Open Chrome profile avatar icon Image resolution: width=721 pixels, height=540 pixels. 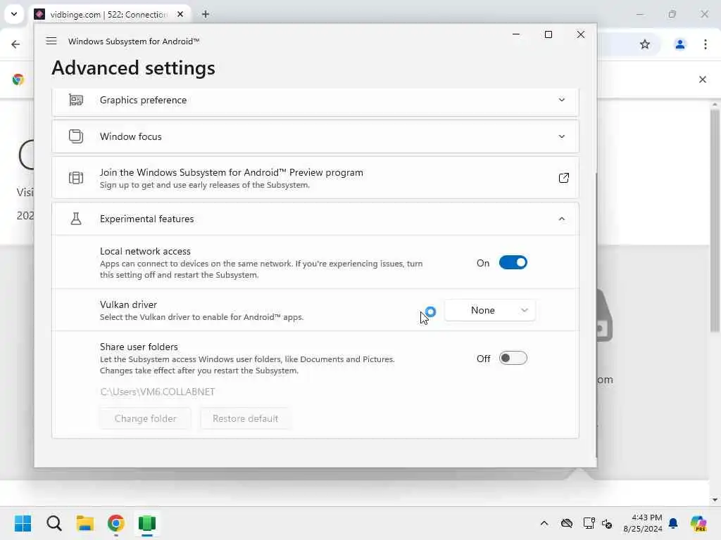[x=679, y=44]
